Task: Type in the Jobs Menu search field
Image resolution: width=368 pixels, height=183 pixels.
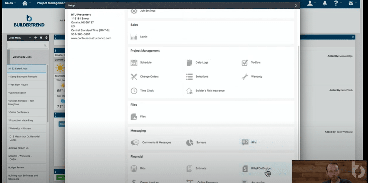Action: (x=28, y=46)
